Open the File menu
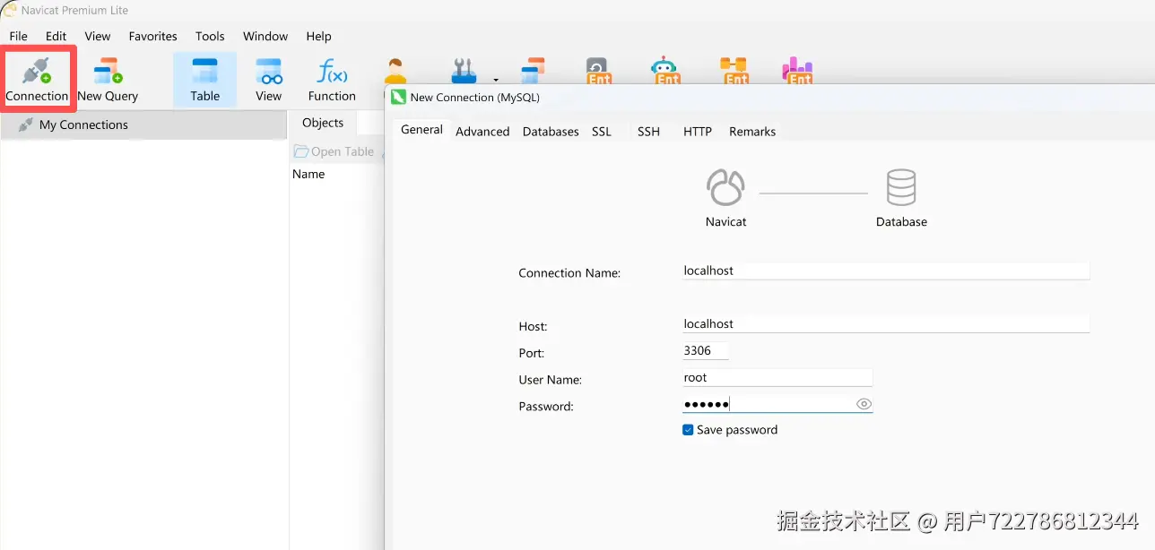 [x=18, y=36]
